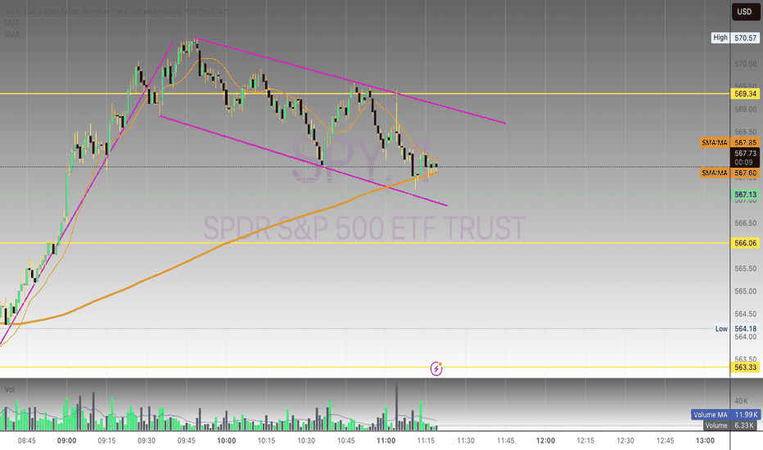The width and height of the screenshot is (763, 450).
Task: Click the yellow 569.34 horizontal line label
Action: (x=745, y=93)
